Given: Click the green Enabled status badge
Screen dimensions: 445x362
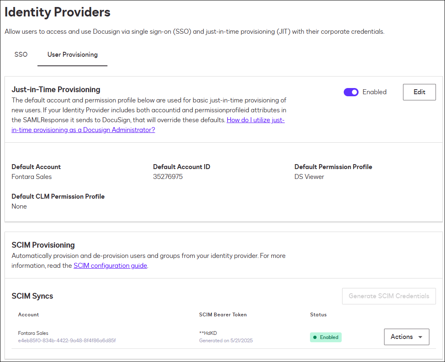Looking at the screenshot, I should [x=326, y=337].
